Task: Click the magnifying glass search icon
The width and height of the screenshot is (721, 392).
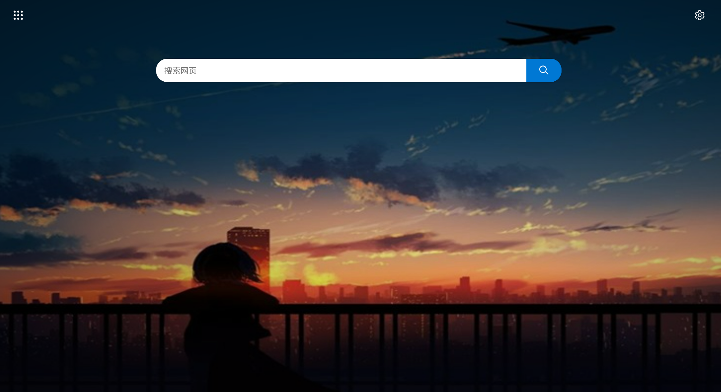Action: click(x=544, y=70)
